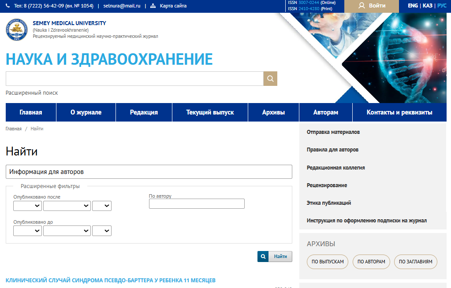Open the Карта сайта link

click(173, 6)
